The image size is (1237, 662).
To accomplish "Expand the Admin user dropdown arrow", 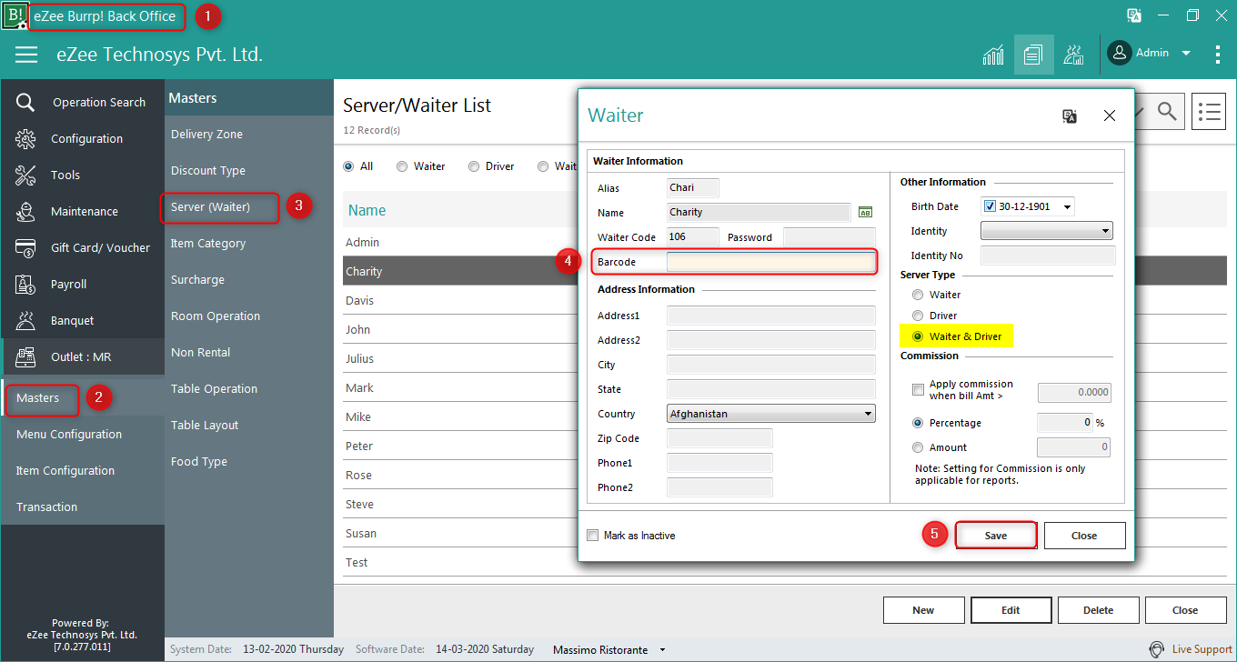I will point(1186,54).
